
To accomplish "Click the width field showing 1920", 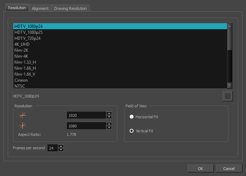I will tap(86, 115).
